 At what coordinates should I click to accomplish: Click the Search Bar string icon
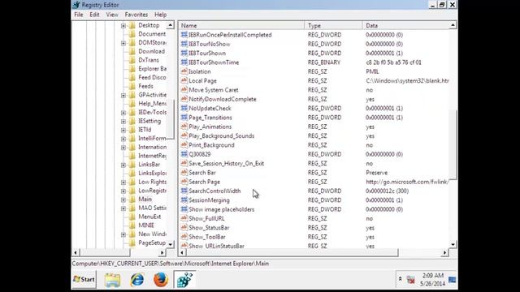184,173
